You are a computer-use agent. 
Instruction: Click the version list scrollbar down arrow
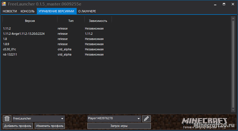pos(233,110)
